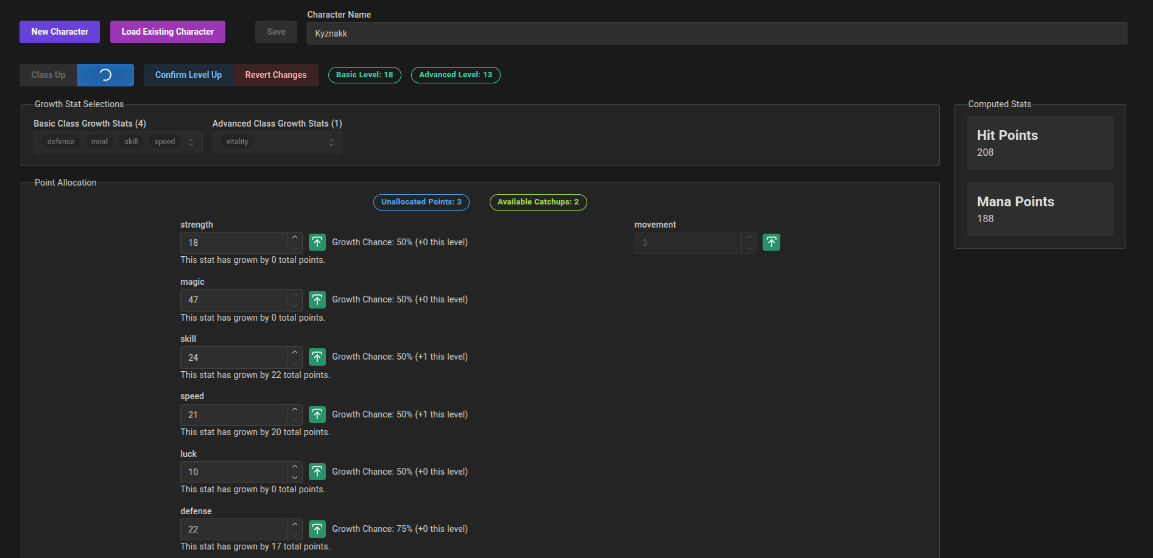Click the green growth arrow icon beside movement
Image resolution: width=1153 pixels, height=558 pixels.
click(x=771, y=242)
